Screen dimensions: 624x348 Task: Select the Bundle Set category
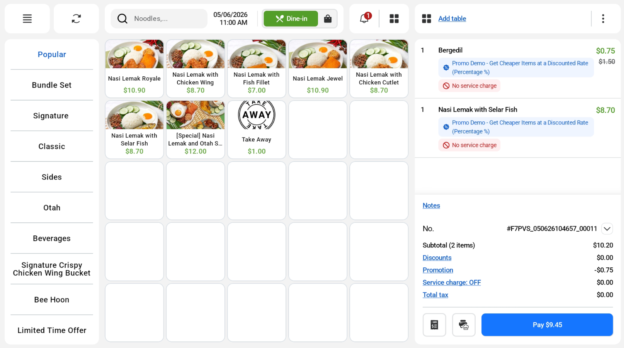pos(52,85)
